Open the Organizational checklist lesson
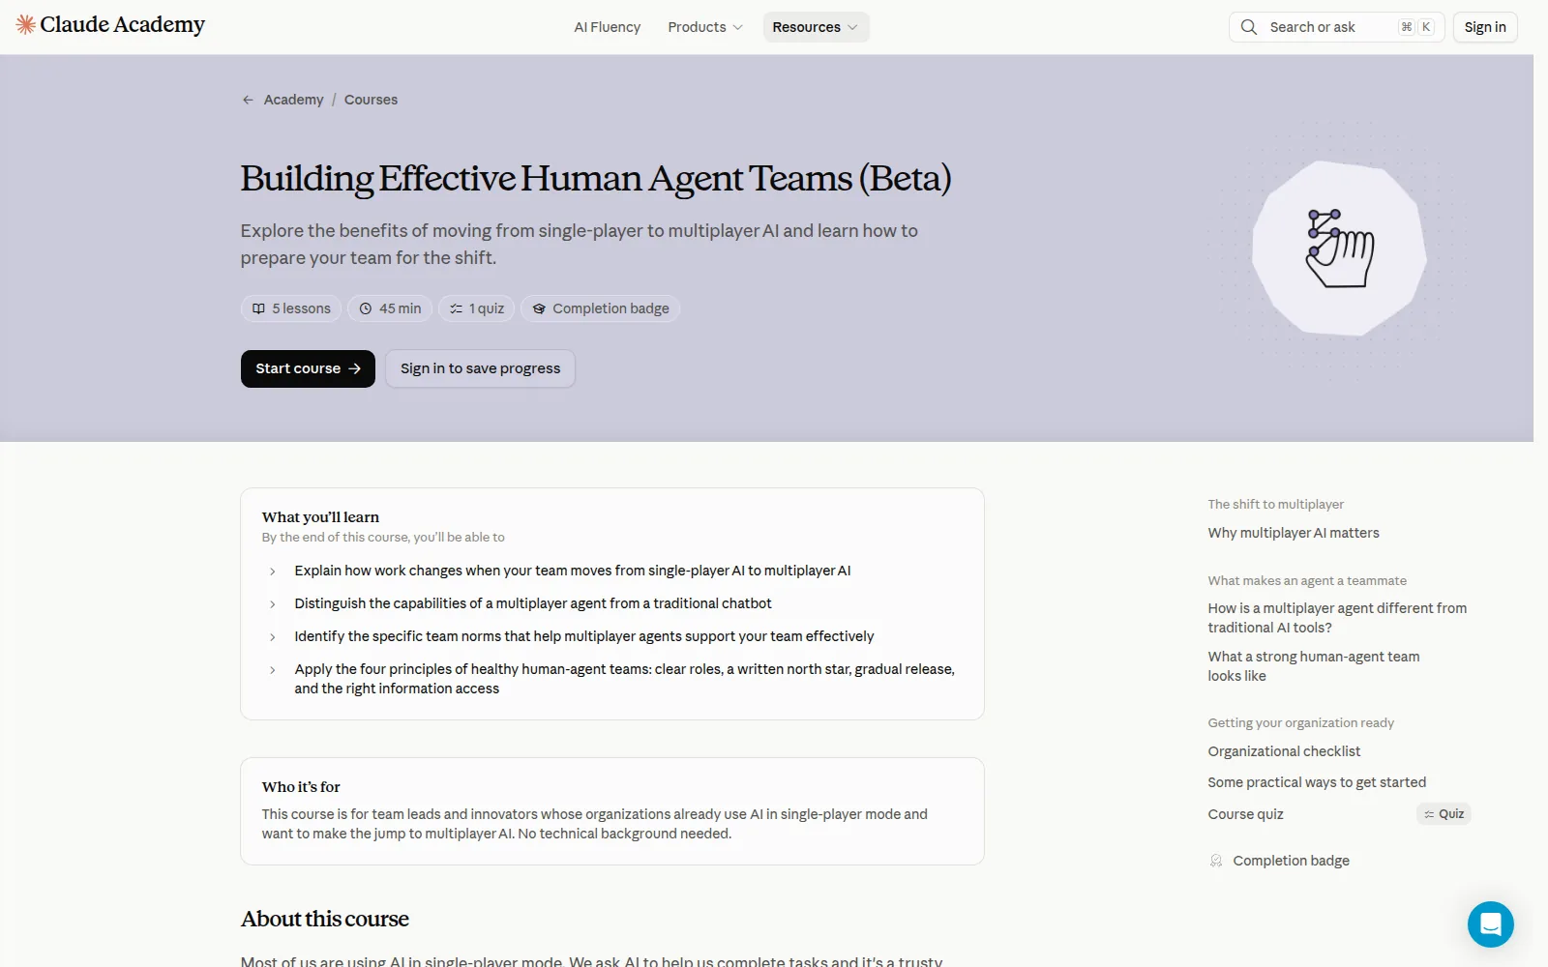Viewport: 1548px width, 967px height. coord(1284,751)
